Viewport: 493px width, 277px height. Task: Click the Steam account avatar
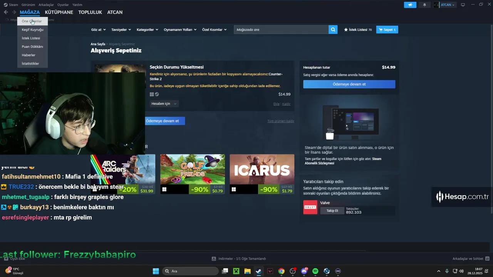tap(436, 5)
